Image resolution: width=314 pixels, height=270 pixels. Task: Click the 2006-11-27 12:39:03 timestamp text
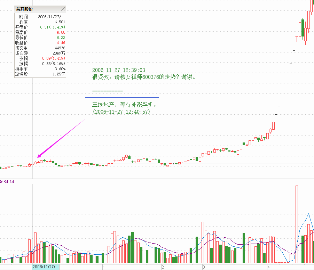point(118,70)
